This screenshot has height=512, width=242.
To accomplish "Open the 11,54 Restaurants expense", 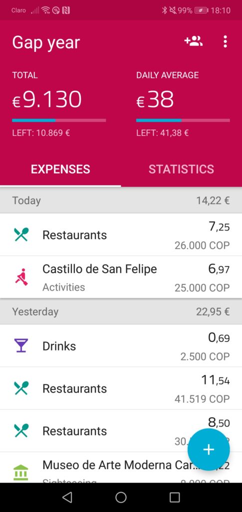I will [x=121, y=388].
